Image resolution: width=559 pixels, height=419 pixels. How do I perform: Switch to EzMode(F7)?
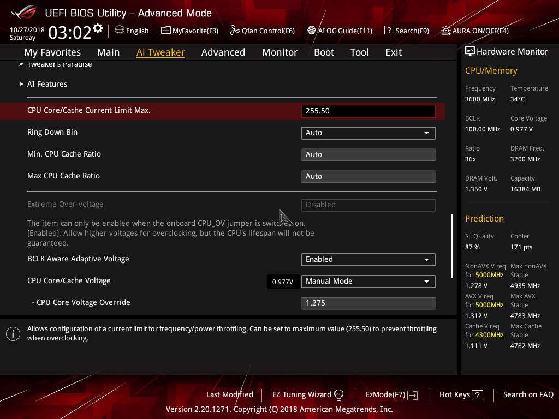click(x=392, y=395)
